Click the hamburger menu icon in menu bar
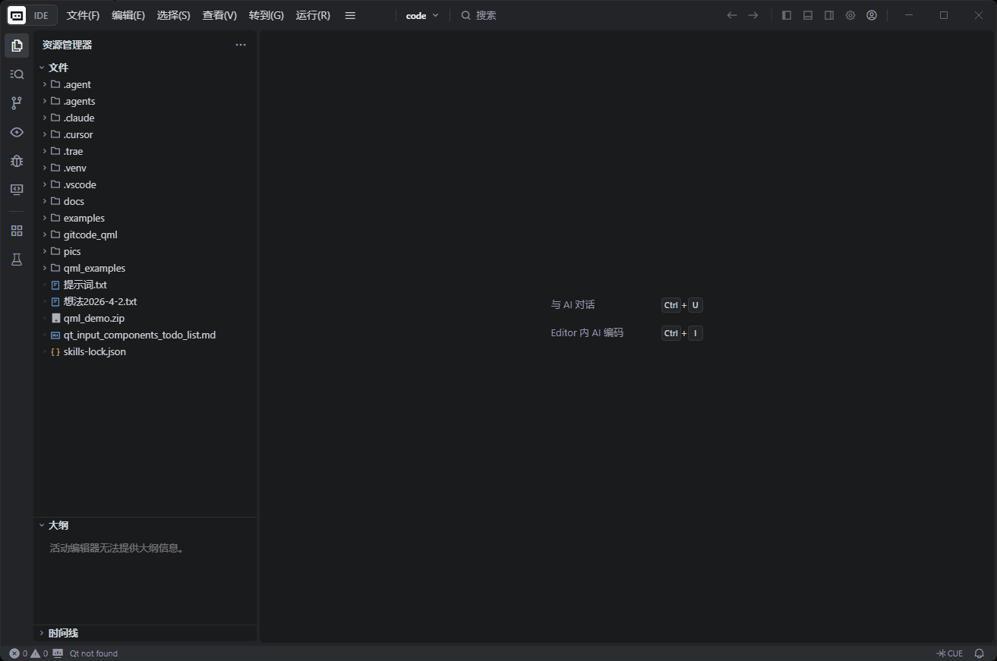Image resolution: width=997 pixels, height=661 pixels. pos(350,15)
